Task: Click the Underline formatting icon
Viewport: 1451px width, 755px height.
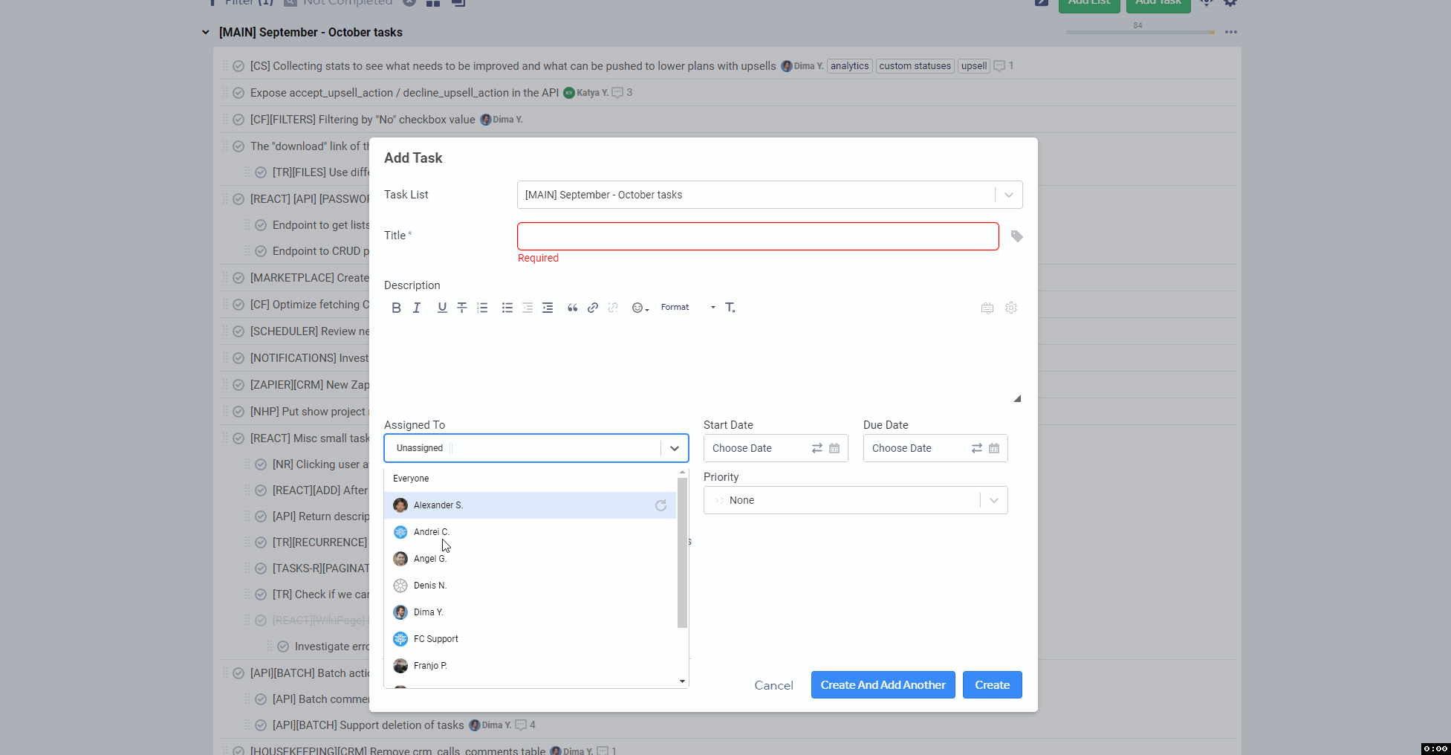Action: (x=442, y=308)
